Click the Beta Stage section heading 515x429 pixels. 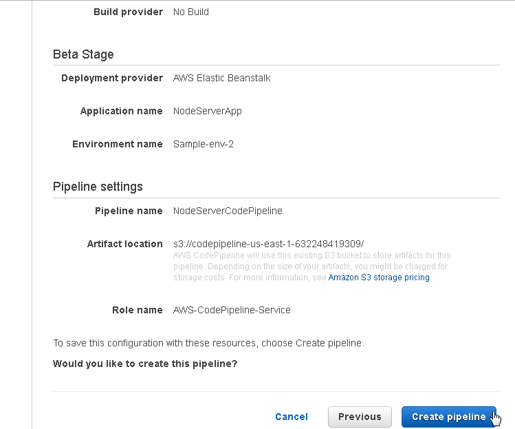[x=83, y=54]
